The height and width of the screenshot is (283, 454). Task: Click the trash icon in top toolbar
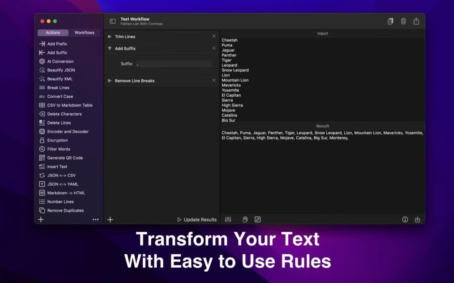[x=403, y=21]
